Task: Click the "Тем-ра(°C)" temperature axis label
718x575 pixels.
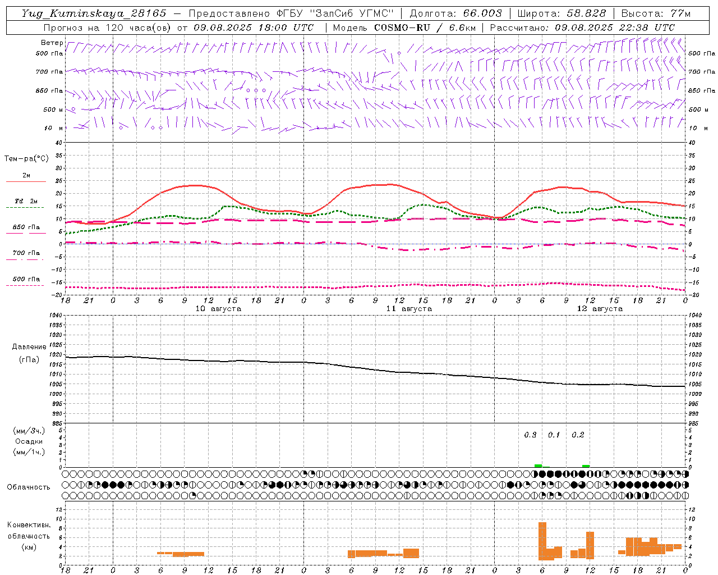Action: click(26, 159)
